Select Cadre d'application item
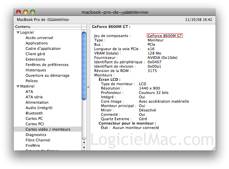The image size is (229, 169). (43, 48)
